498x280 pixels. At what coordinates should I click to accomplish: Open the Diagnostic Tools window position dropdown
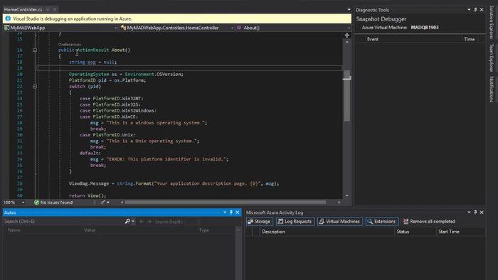pos(469,10)
